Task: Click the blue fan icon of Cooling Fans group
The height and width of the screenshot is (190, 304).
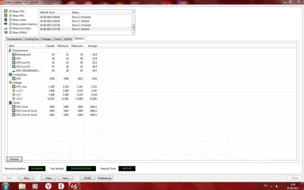Action: (x=10, y=75)
